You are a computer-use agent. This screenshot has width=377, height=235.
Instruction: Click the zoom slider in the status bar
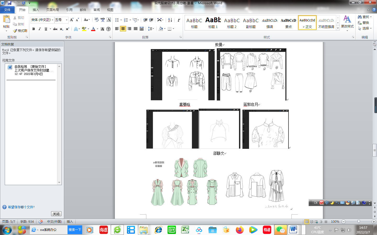pyautogui.click(x=359, y=221)
